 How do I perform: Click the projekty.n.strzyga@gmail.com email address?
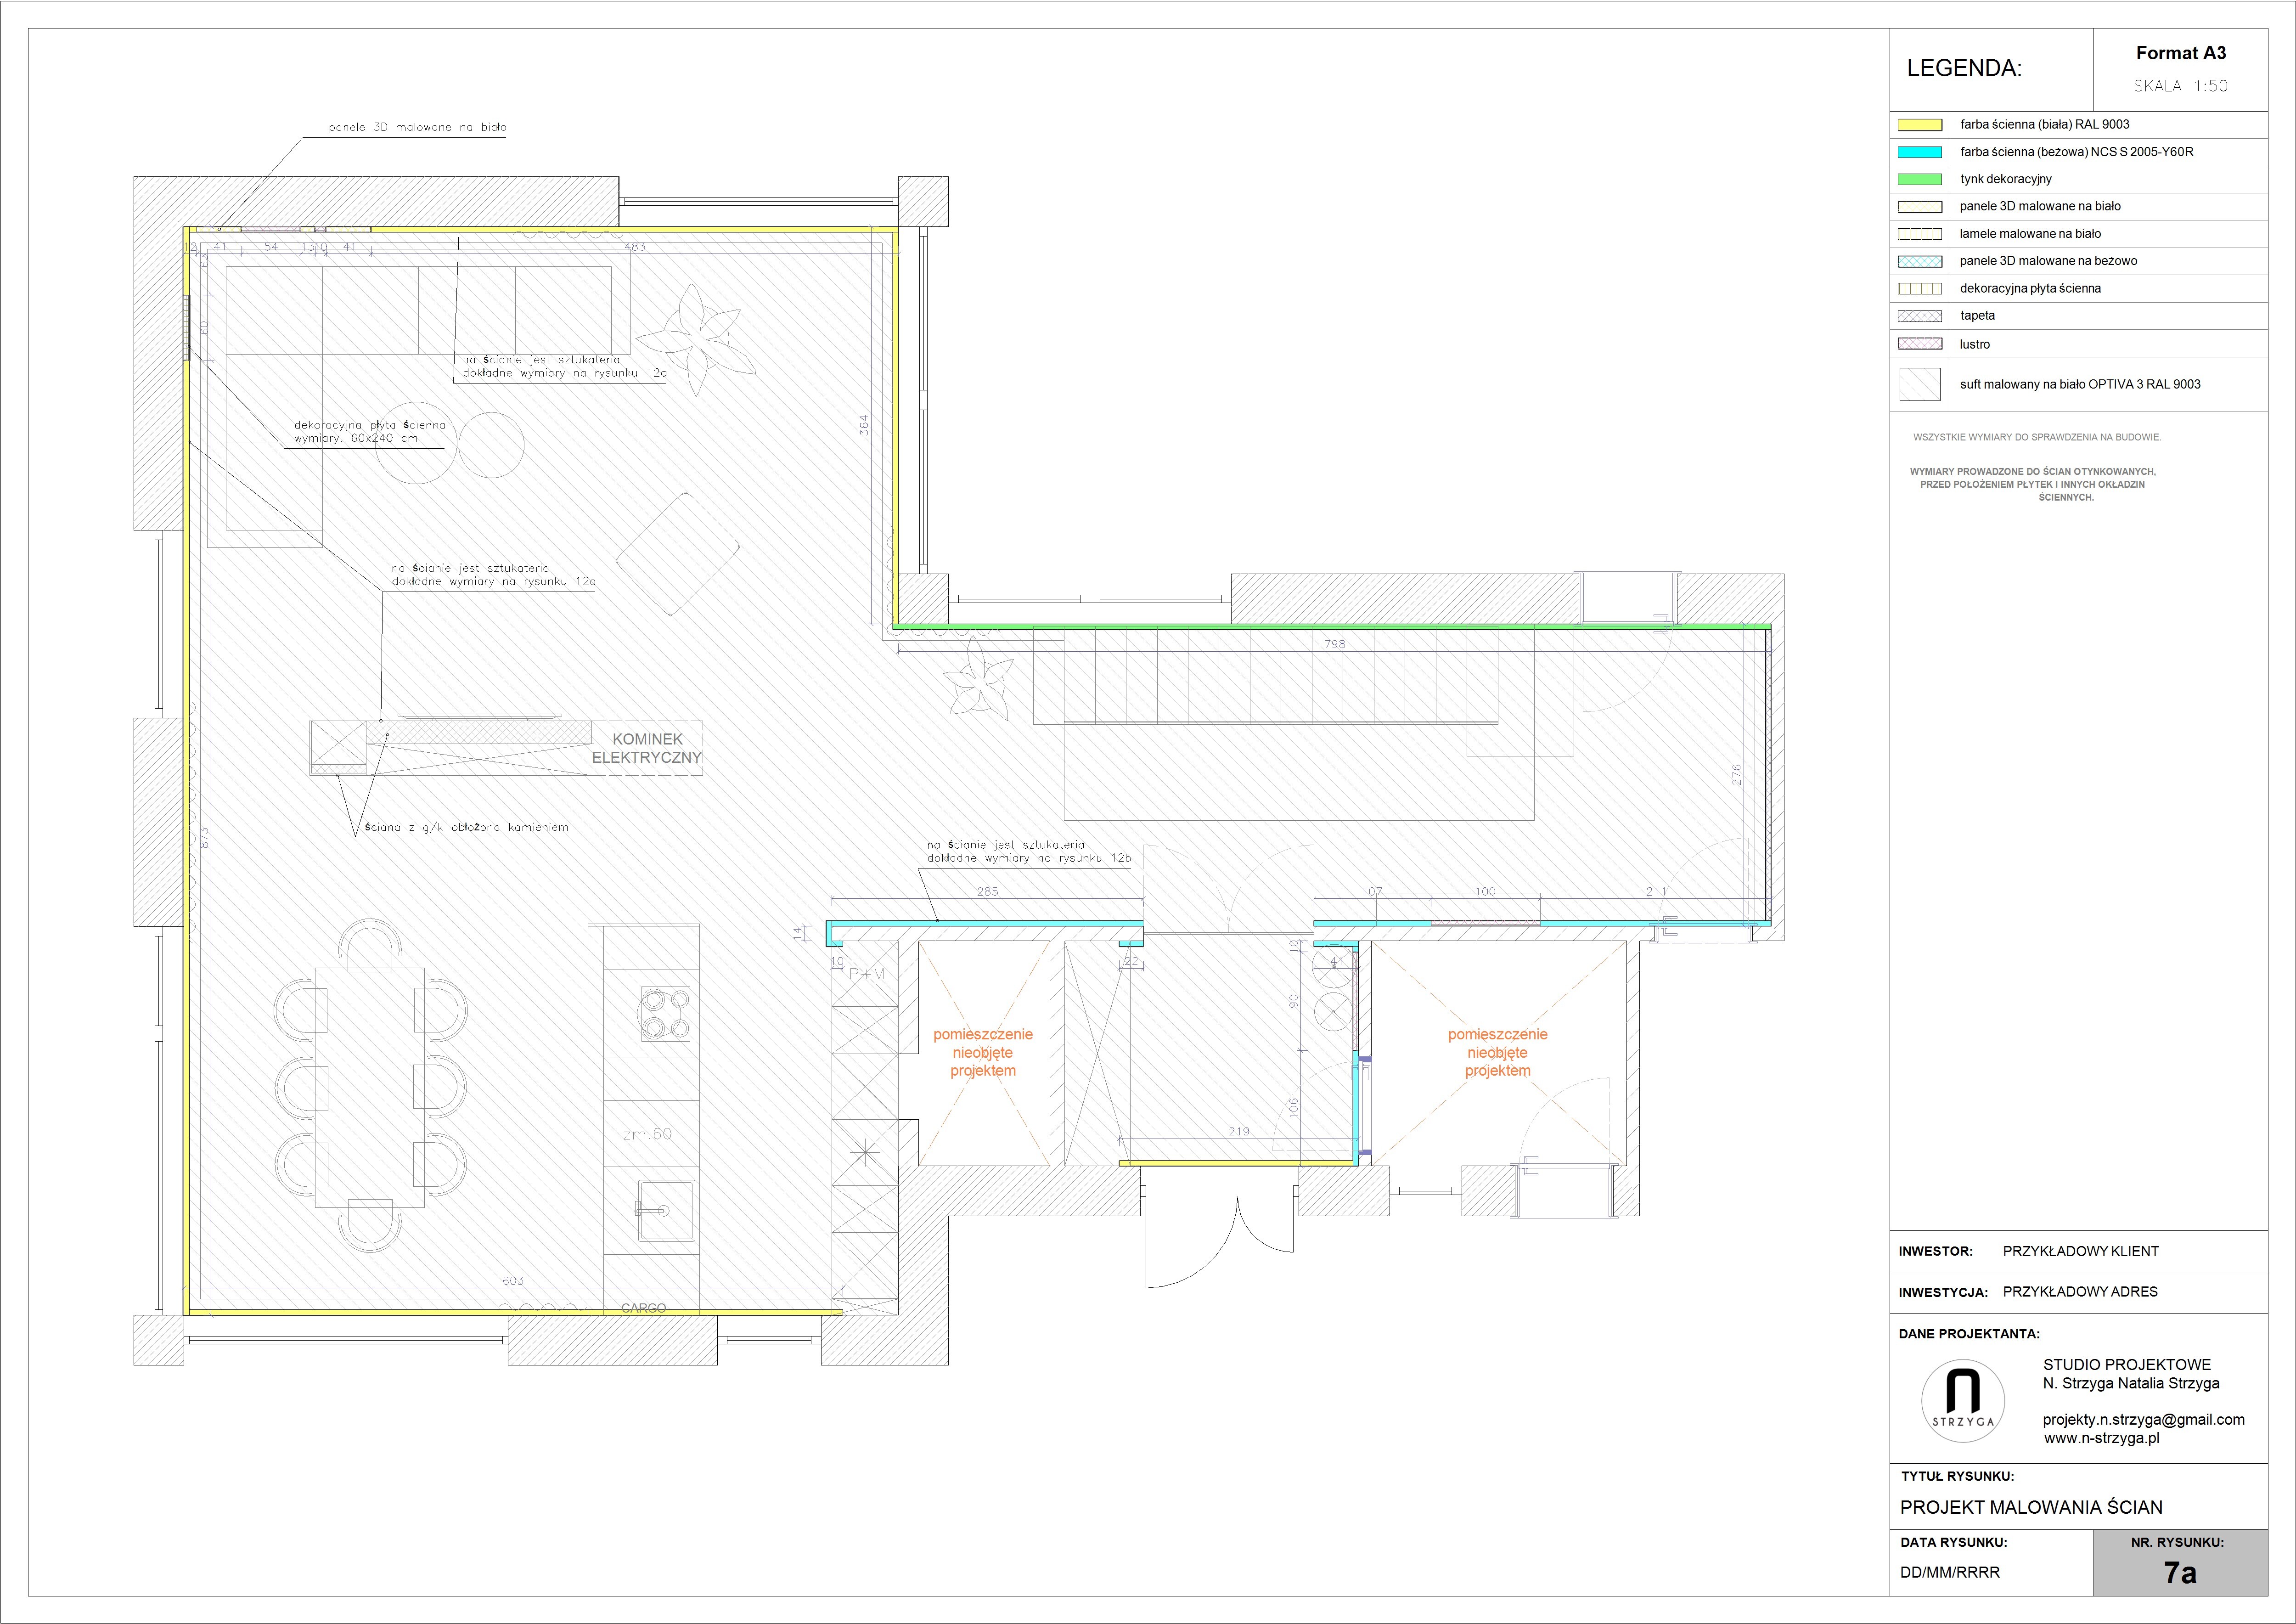[2143, 1419]
